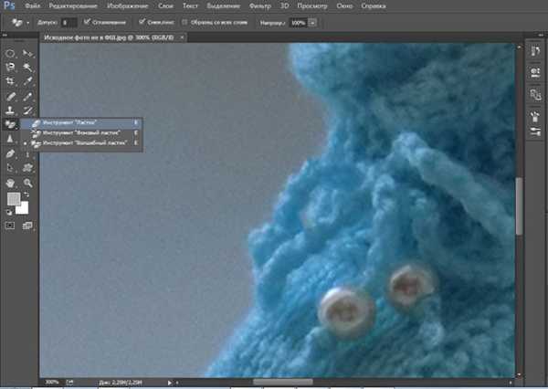The image size is (548, 389).
Task: Select the Eyedropper tool
Action: (x=27, y=81)
